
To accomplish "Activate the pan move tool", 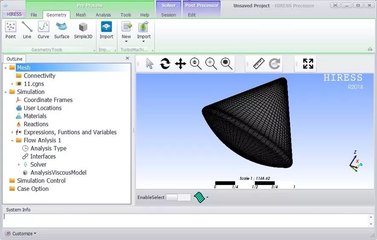I will pos(180,64).
